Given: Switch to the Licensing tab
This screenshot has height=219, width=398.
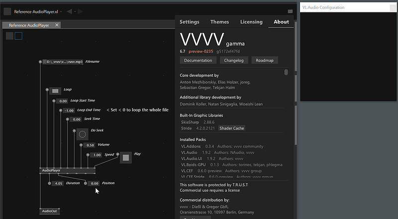Looking at the screenshot, I should click(251, 22).
